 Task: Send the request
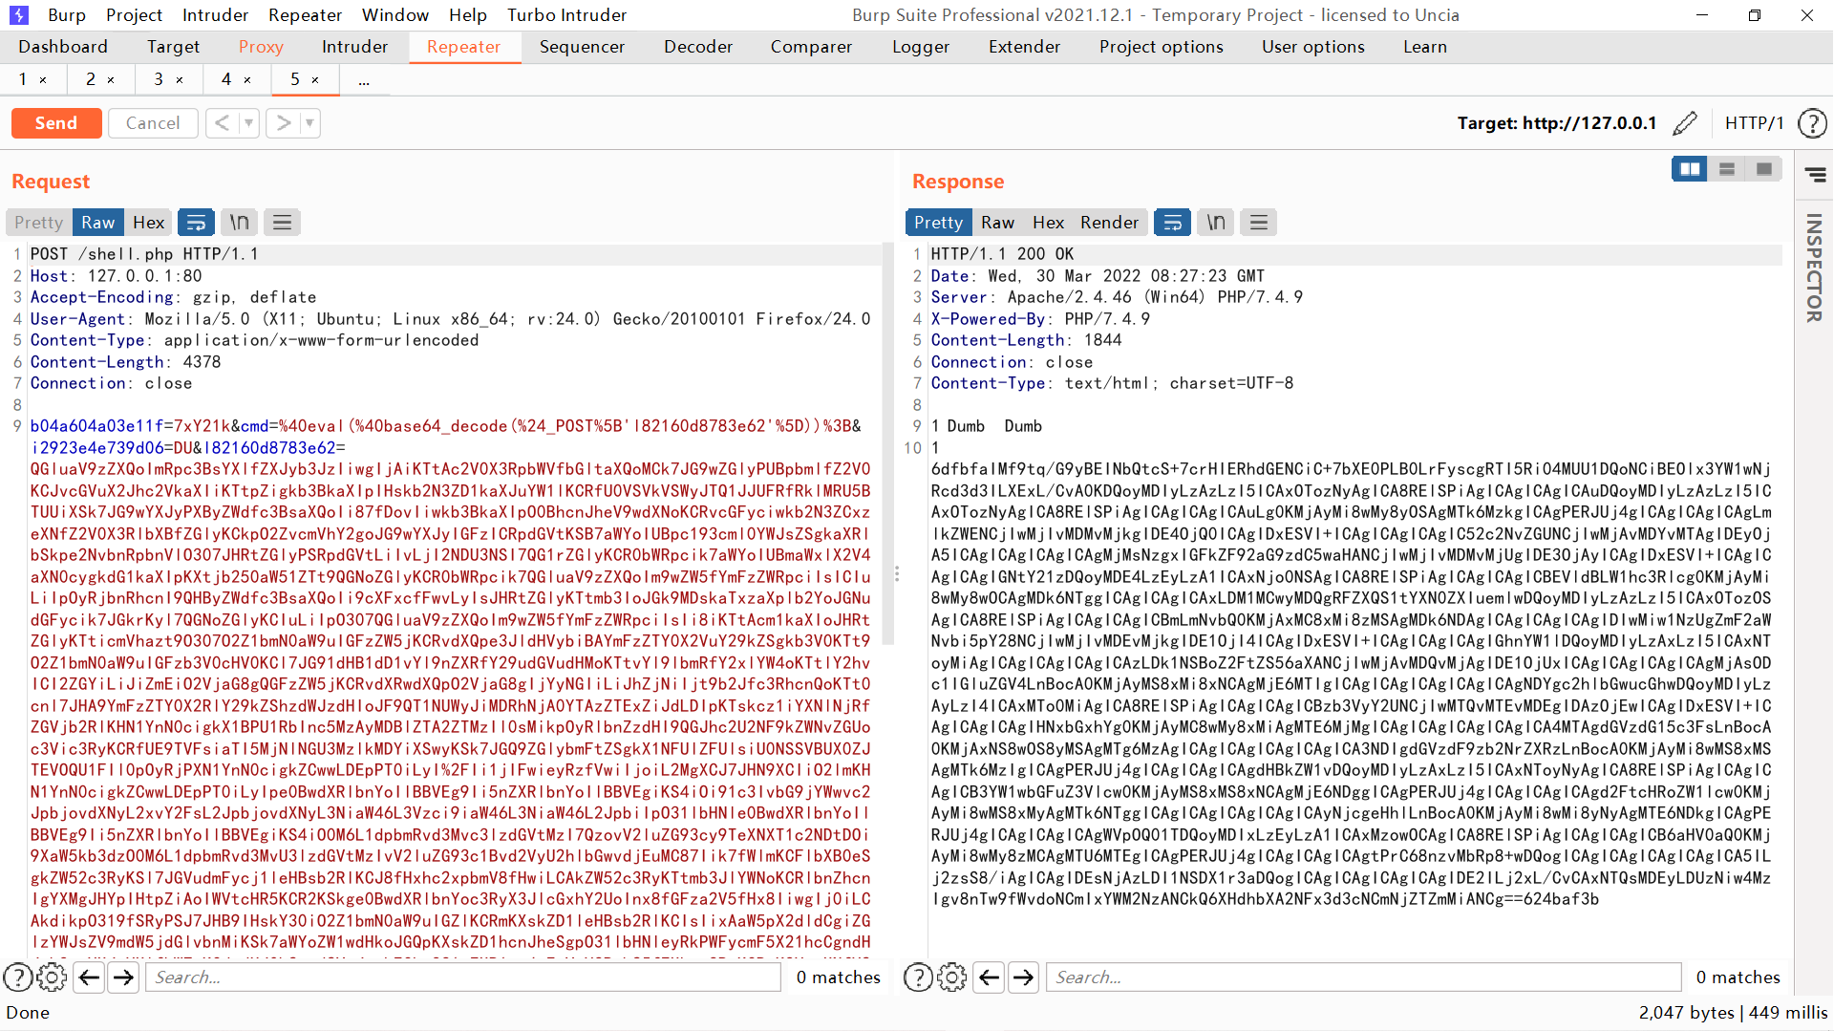tap(56, 123)
